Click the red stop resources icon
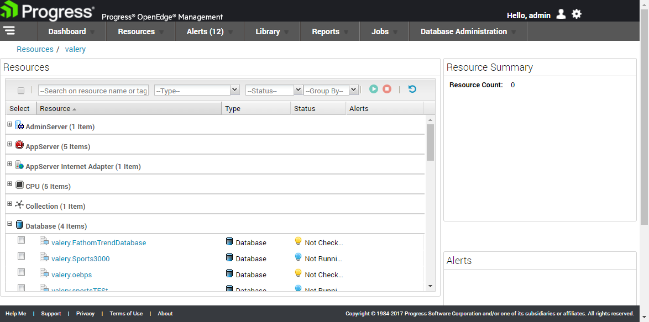The width and height of the screenshot is (649, 322). point(387,89)
